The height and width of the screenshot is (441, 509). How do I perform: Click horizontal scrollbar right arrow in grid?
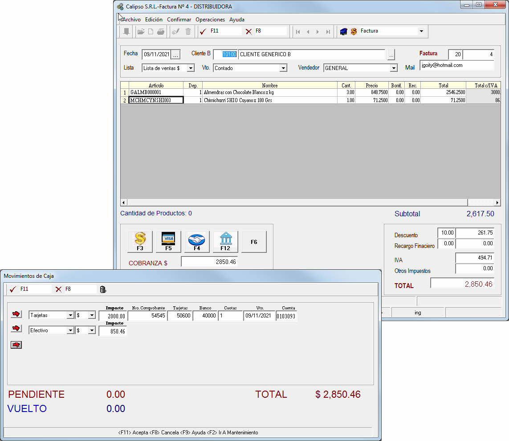pos(497,202)
